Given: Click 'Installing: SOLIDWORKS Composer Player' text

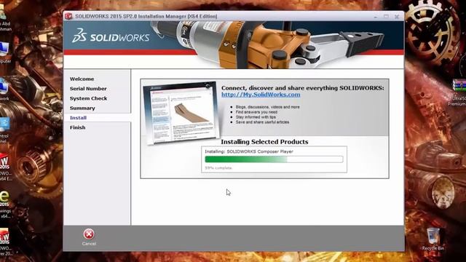Looking at the screenshot, I should point(249,151).
